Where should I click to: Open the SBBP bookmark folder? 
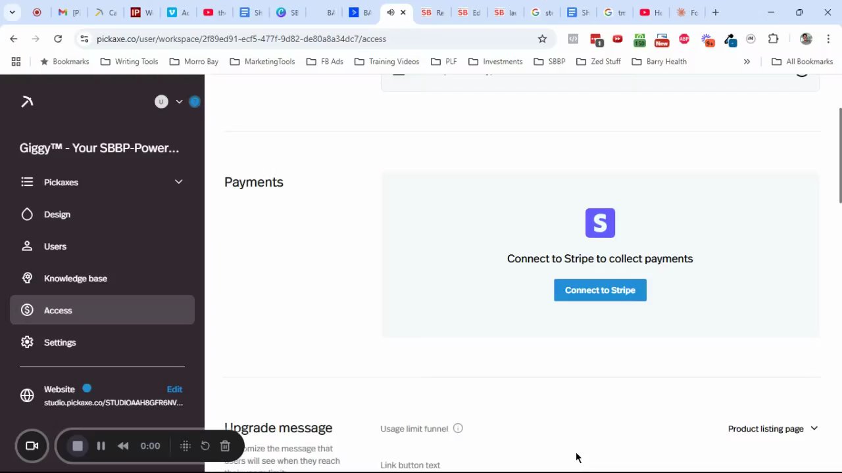pyautogui.click(x=549, y=61)
